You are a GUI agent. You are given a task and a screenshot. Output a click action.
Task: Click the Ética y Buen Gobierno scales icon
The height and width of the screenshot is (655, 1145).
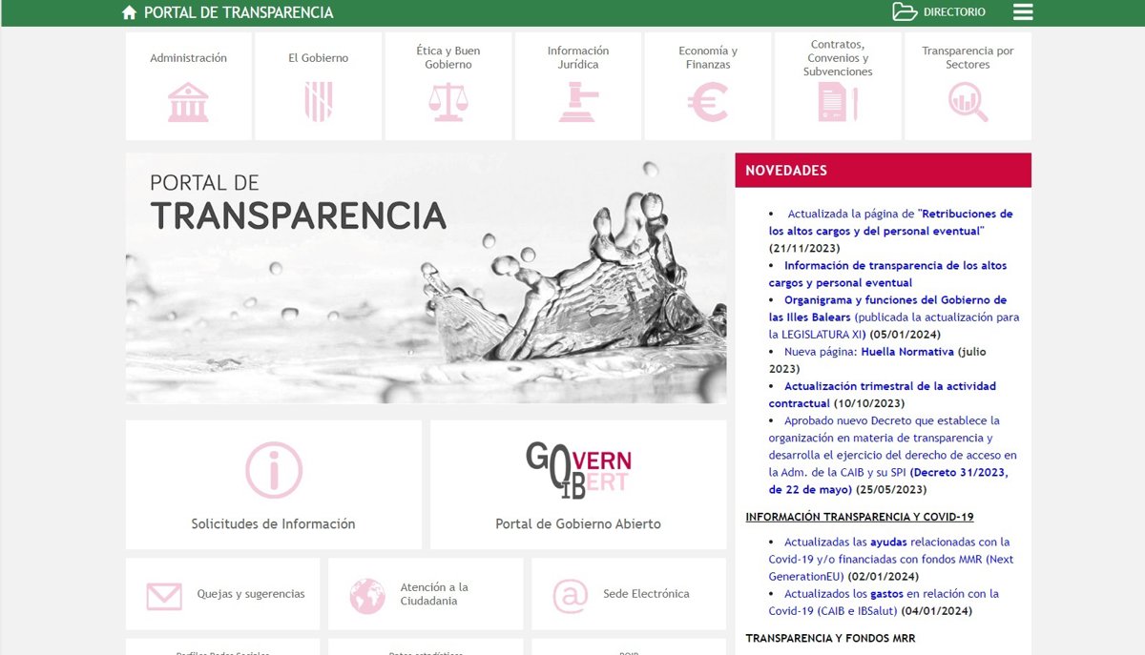pos(448,102)
